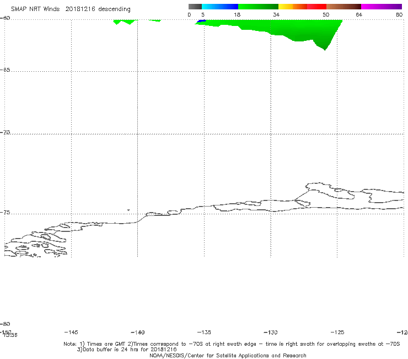The image size is (408, 359).
Task: Click the green segment of the color scale
Action: point(258,7)
